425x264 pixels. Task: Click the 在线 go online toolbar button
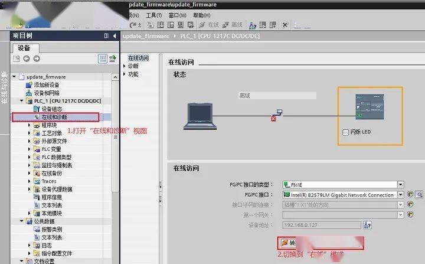(x=210, y=25)
